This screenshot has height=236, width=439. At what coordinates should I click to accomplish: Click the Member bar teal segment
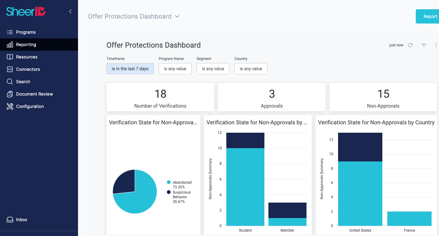coord(287,222)
